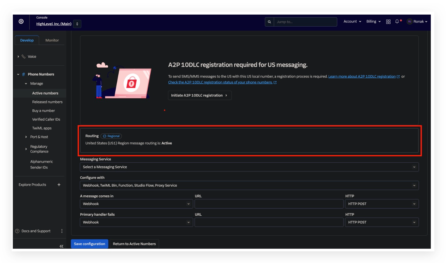Open TwiML apps page

[42, 128]
